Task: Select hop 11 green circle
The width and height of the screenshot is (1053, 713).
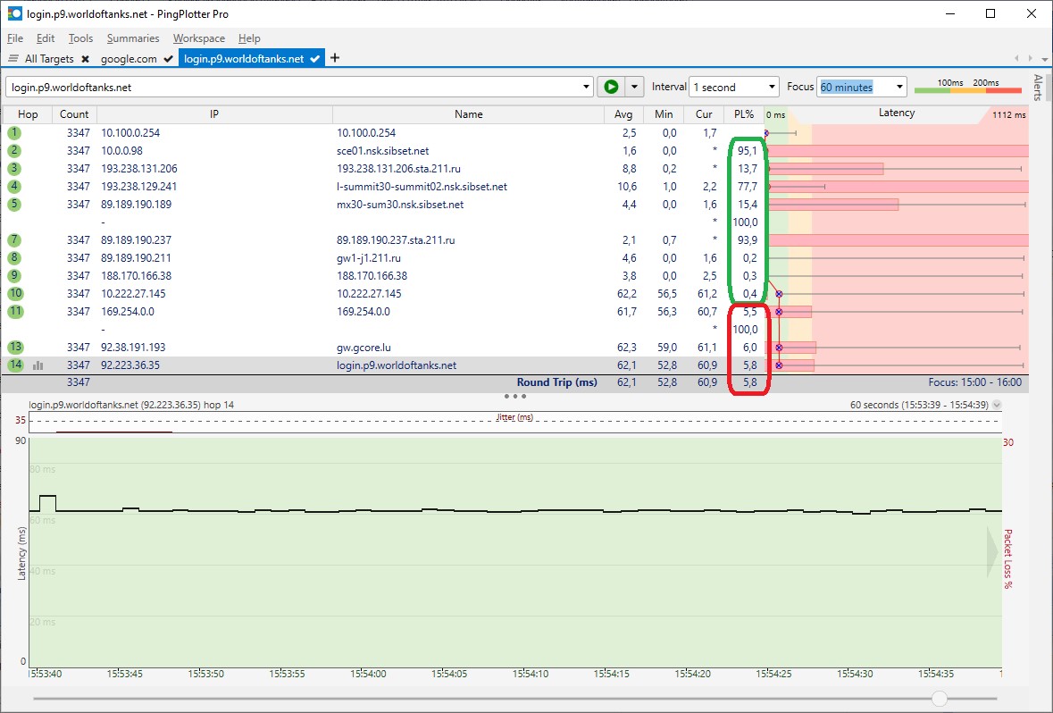Action: click(15, 312)
